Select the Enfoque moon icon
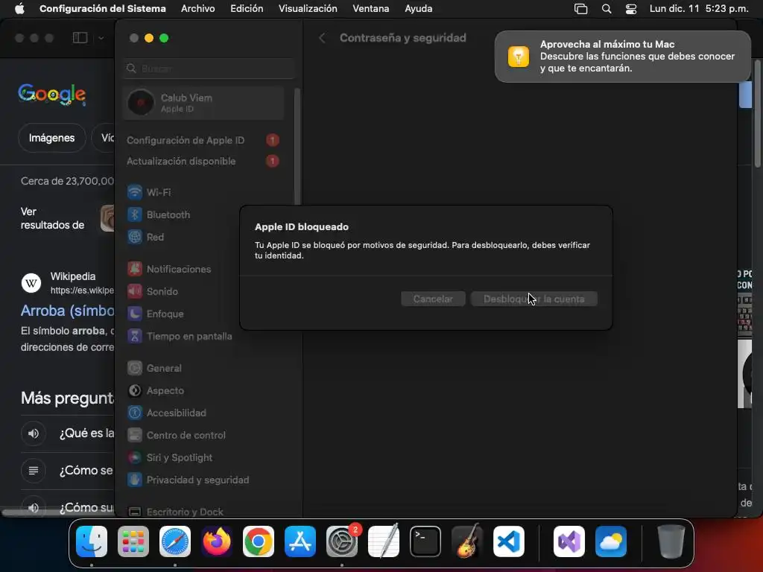The image size is (763, 572). click(x=135, y=314)
